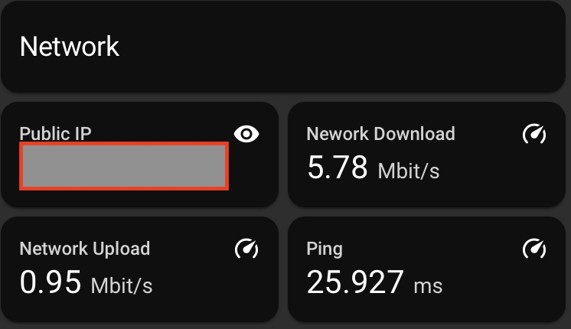Click the 0.95 upload speed value
The image size is (571, 329).
point(51,282)
